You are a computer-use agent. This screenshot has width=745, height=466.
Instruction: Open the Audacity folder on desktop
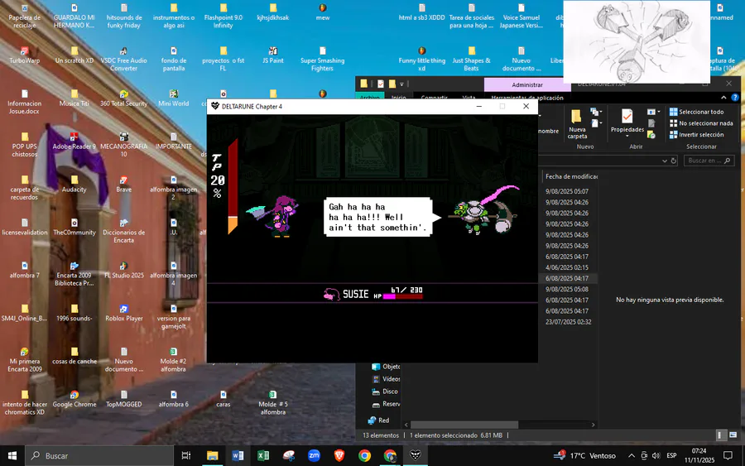(x=74, y=184)
